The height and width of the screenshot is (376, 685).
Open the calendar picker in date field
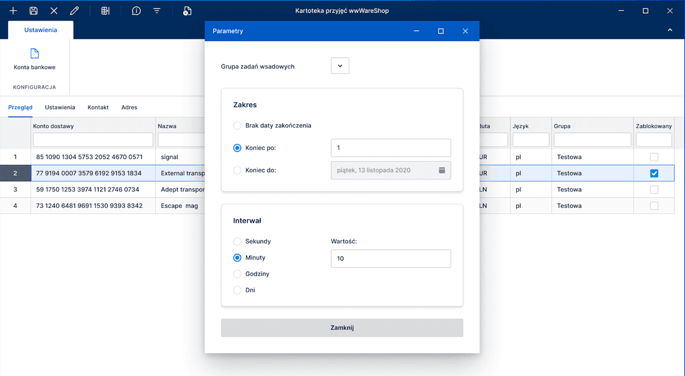(x=442, y=170)
